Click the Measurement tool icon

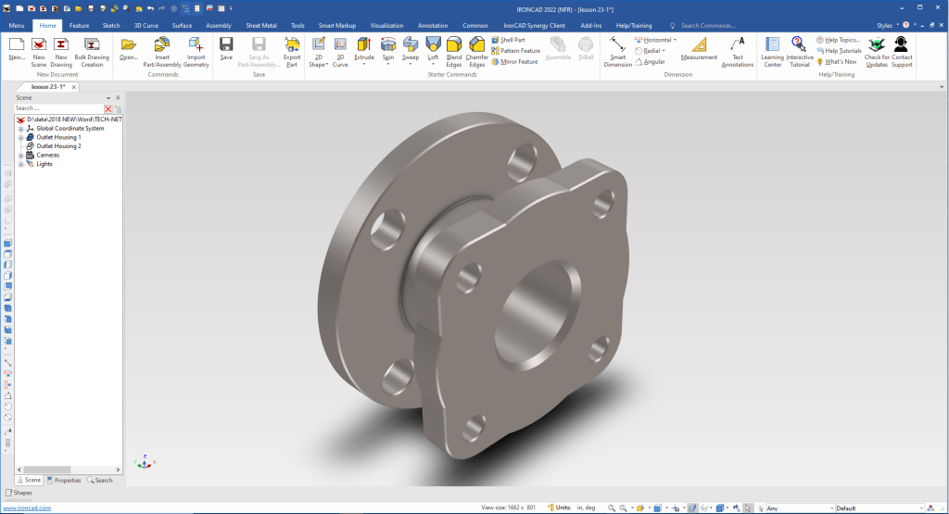(698, 45)
